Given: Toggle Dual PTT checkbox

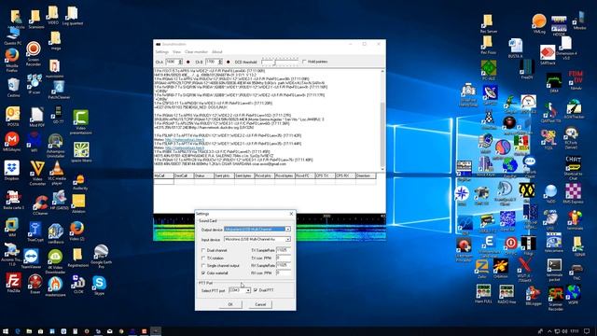Looking at the screenshot, I should 255,290.
